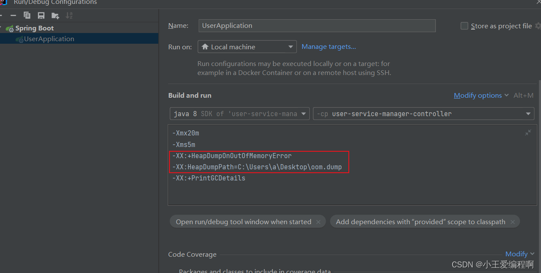This screenshot has height=273, width=541.
Task: Click the PrintGCDetails option line
Action: coord(209,178)
